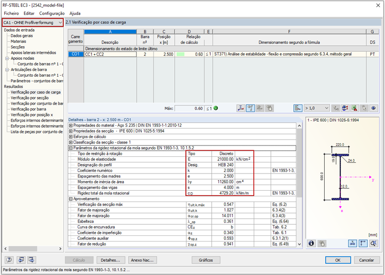Click the result combinations globe icon

(x=345, y=108)
